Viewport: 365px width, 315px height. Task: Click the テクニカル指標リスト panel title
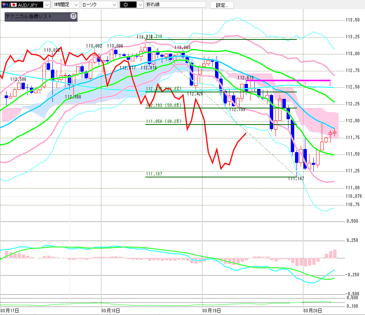(29, 16)
